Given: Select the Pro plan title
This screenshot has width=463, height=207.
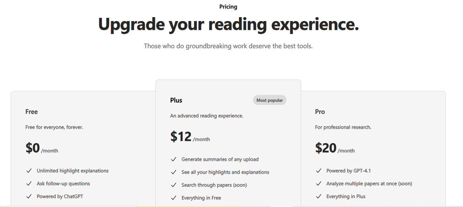Looking at the screenshot, I should coord(320,112).
